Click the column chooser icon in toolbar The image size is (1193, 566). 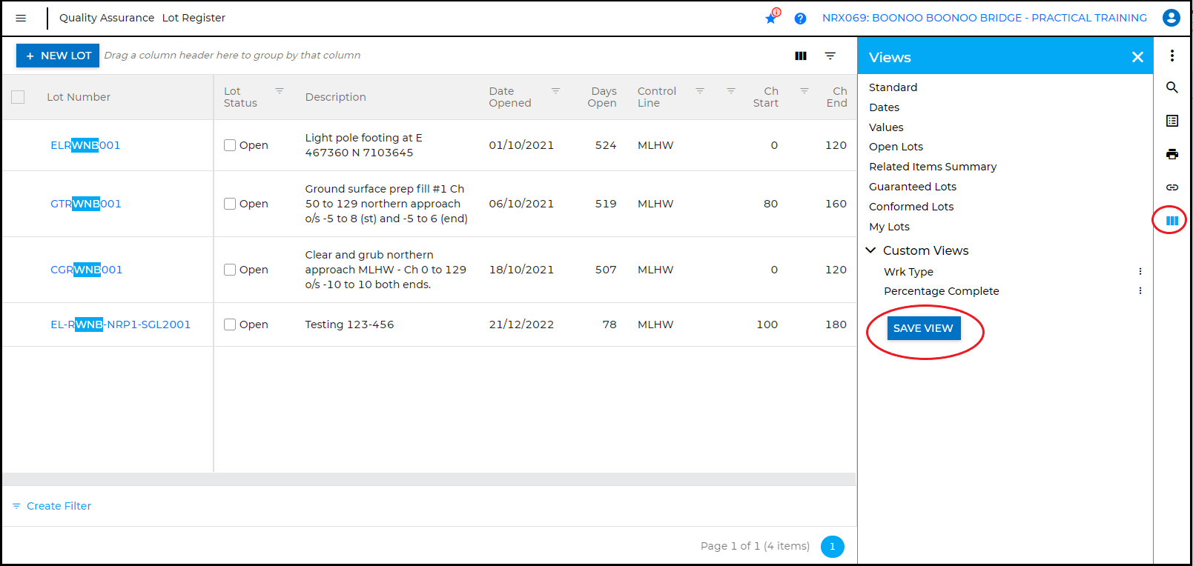click(801, 56)
